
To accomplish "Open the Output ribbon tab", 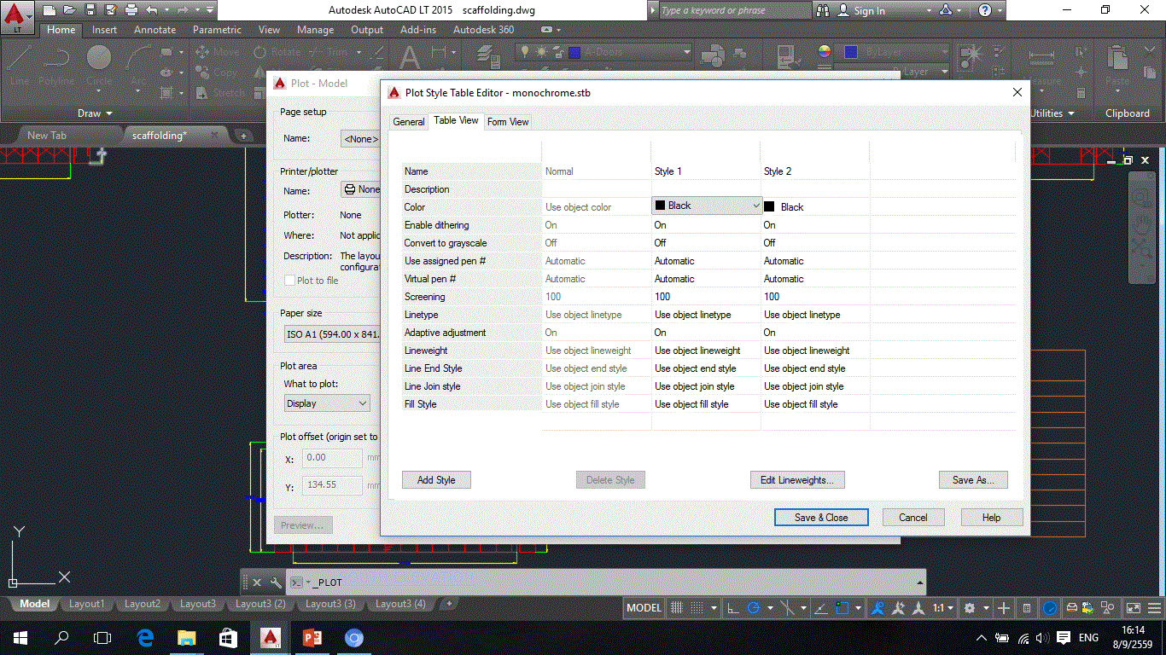I will [367, 30].
